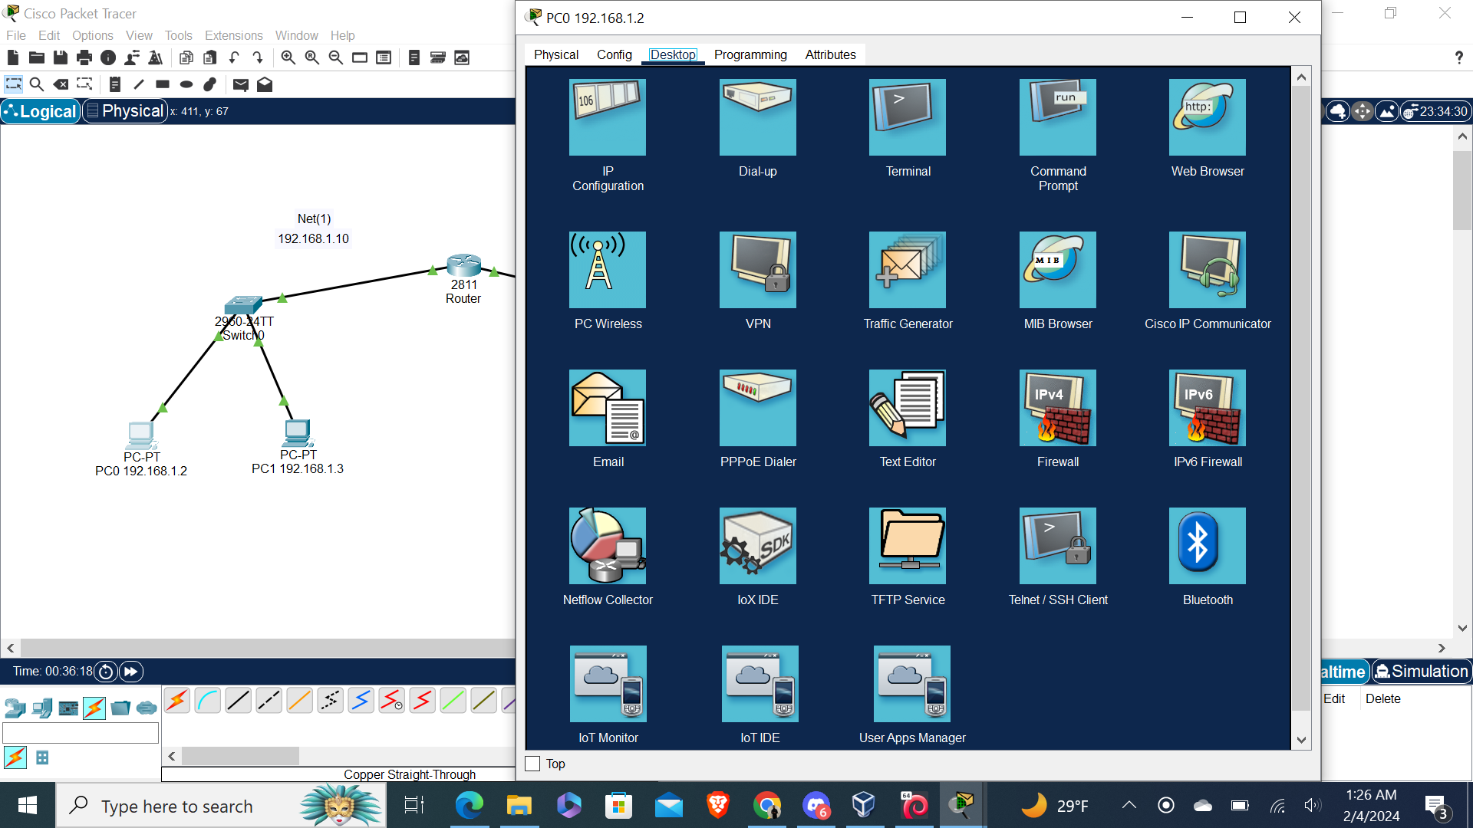Screen dimensions: 1473x828
Task: Launch the TFTP Service app
Action: click(x=907, y=547)
